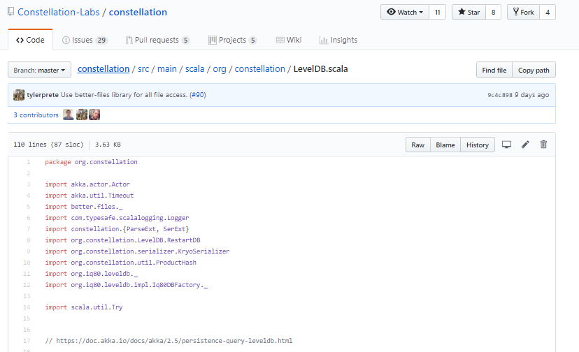
Task: Click the Raw button
Action: [417, 145]
